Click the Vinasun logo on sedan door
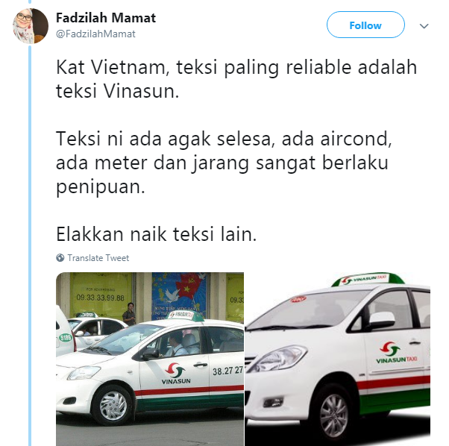The image size is (449, 446). click(x=176, y=374)
